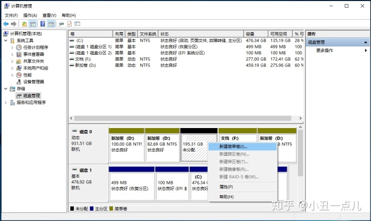
Task: Open the 操作(A) menu
Action: pos(30,15)
